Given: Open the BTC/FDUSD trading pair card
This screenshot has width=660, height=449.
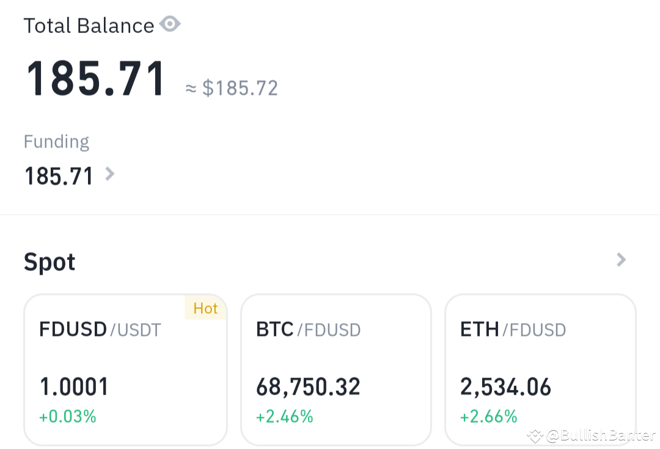Looking at the screenshot, I should [335, 367].
